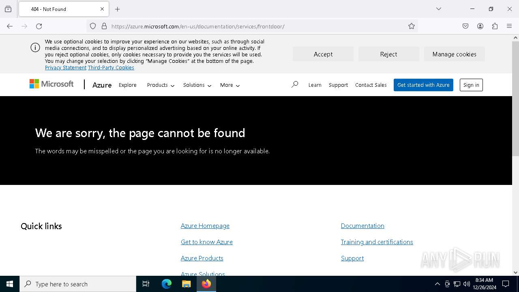Viewport: 519px width, 292px height.
Task: Open the Support nav link
Action: [x=338, y=85]
